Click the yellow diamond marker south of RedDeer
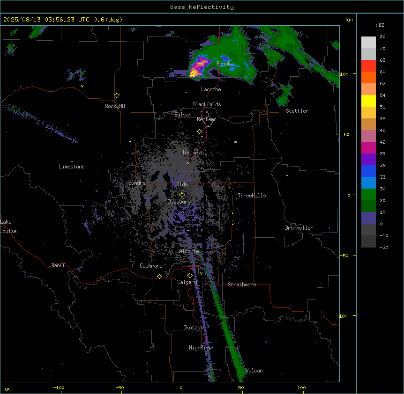The image size is (404, 394). tap(199, 131)
